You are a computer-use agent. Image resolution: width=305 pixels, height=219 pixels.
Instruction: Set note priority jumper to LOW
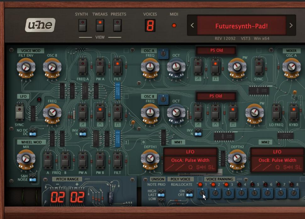click(x=161, y=199)
